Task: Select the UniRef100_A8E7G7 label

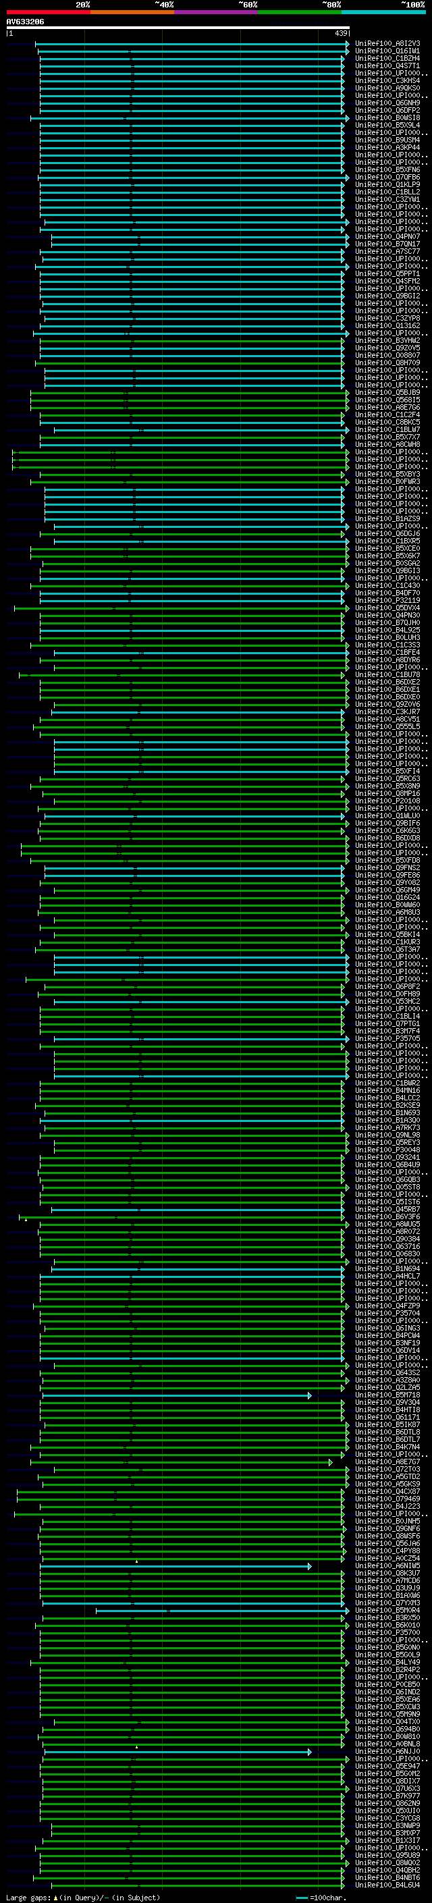Action: 387,1462
